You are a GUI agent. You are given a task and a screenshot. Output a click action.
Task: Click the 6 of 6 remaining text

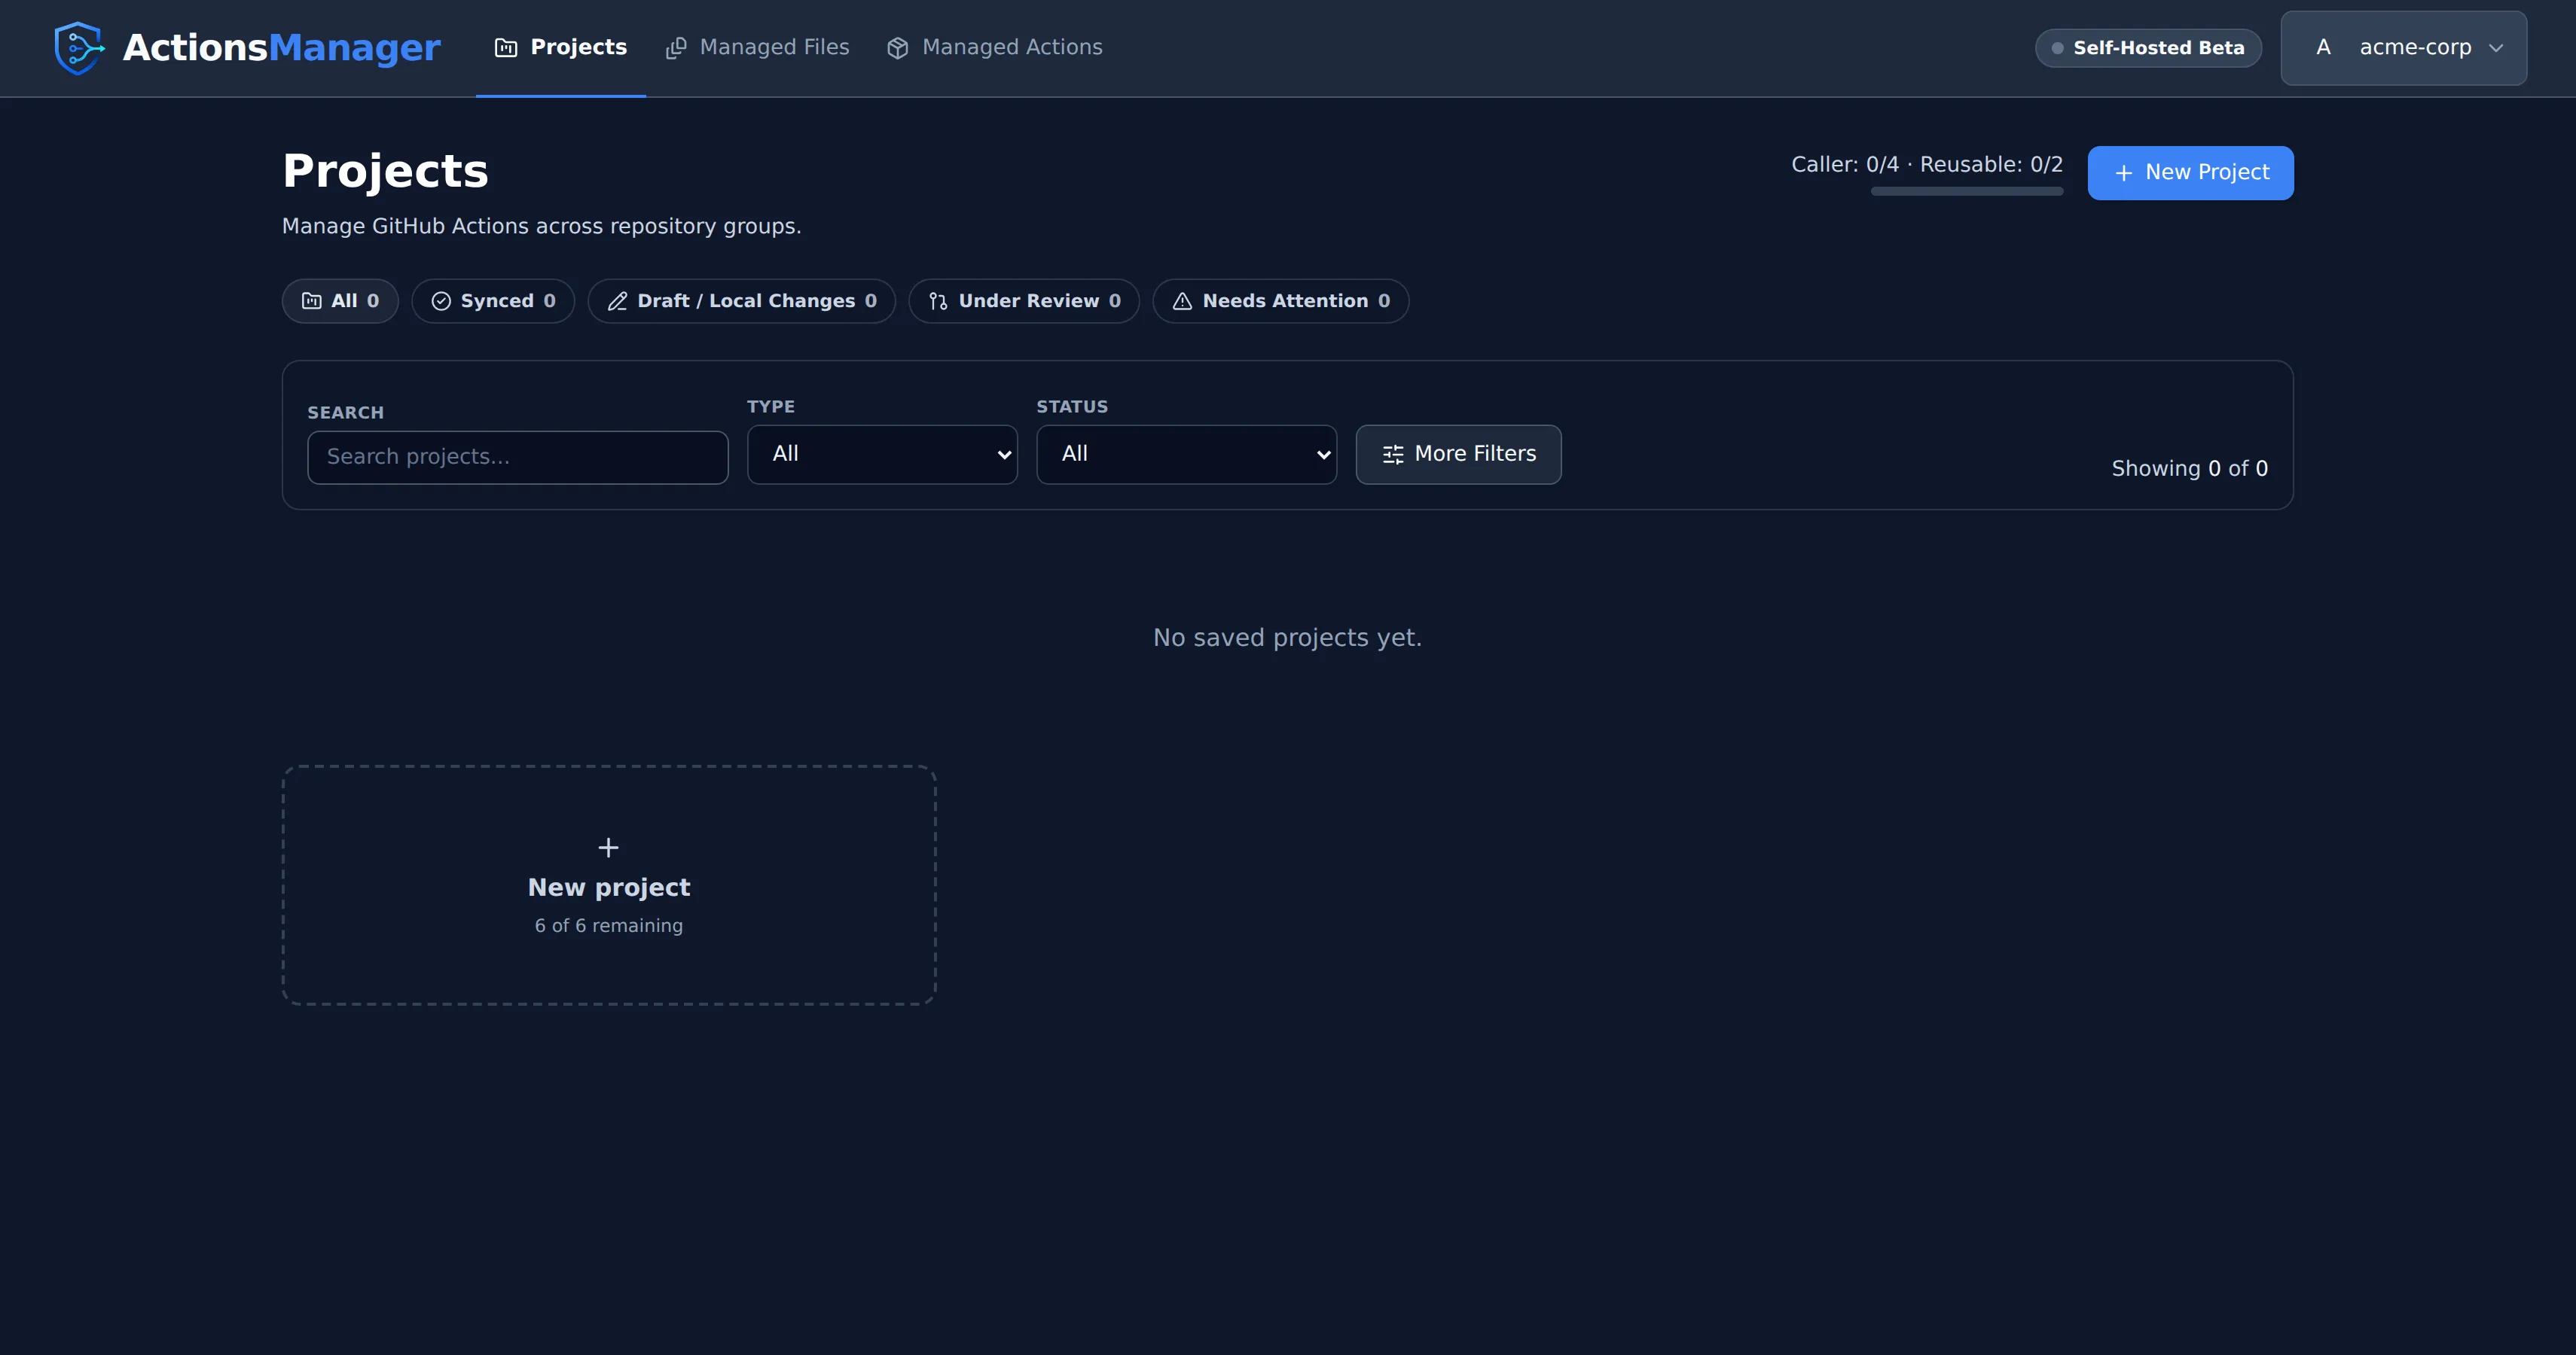[609, 925]
